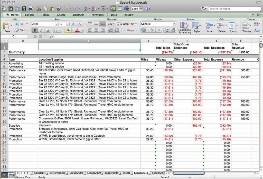Open Conditional Formatting in the ribbon

click(184, 27)
